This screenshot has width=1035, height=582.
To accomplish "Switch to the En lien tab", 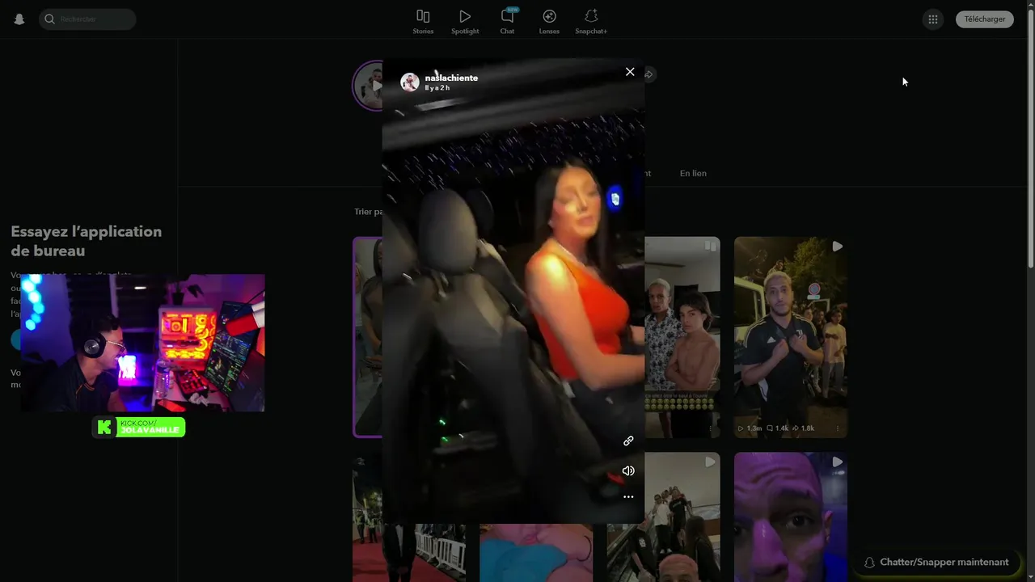I will click(693, 173).
